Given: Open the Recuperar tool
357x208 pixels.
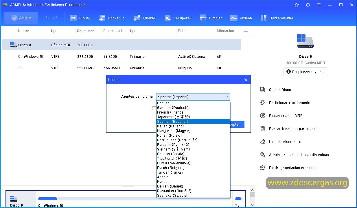Looking at the screenshot, I should point(178,18).
